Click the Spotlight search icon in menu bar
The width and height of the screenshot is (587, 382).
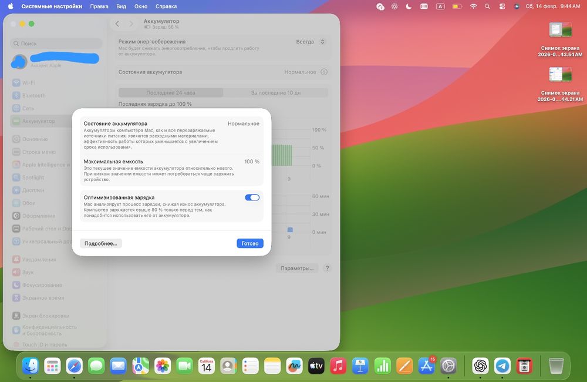pyautogui.click(x=487, y=6)
